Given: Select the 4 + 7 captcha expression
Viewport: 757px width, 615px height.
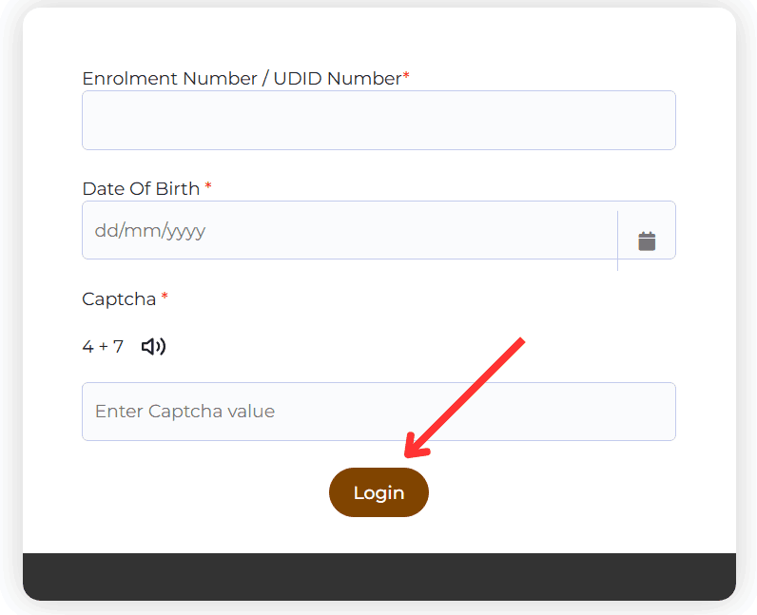Looking at the screenshot, I should (103, 346).
